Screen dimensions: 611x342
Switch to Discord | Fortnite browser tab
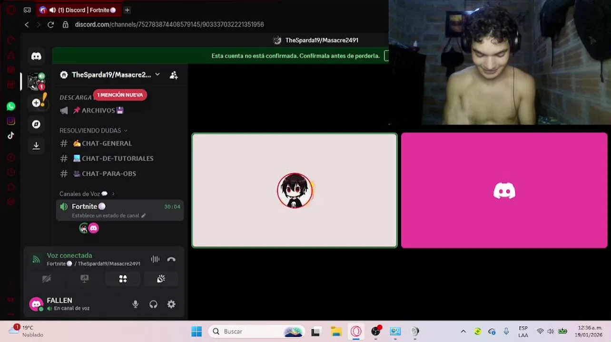coord(79,10)
